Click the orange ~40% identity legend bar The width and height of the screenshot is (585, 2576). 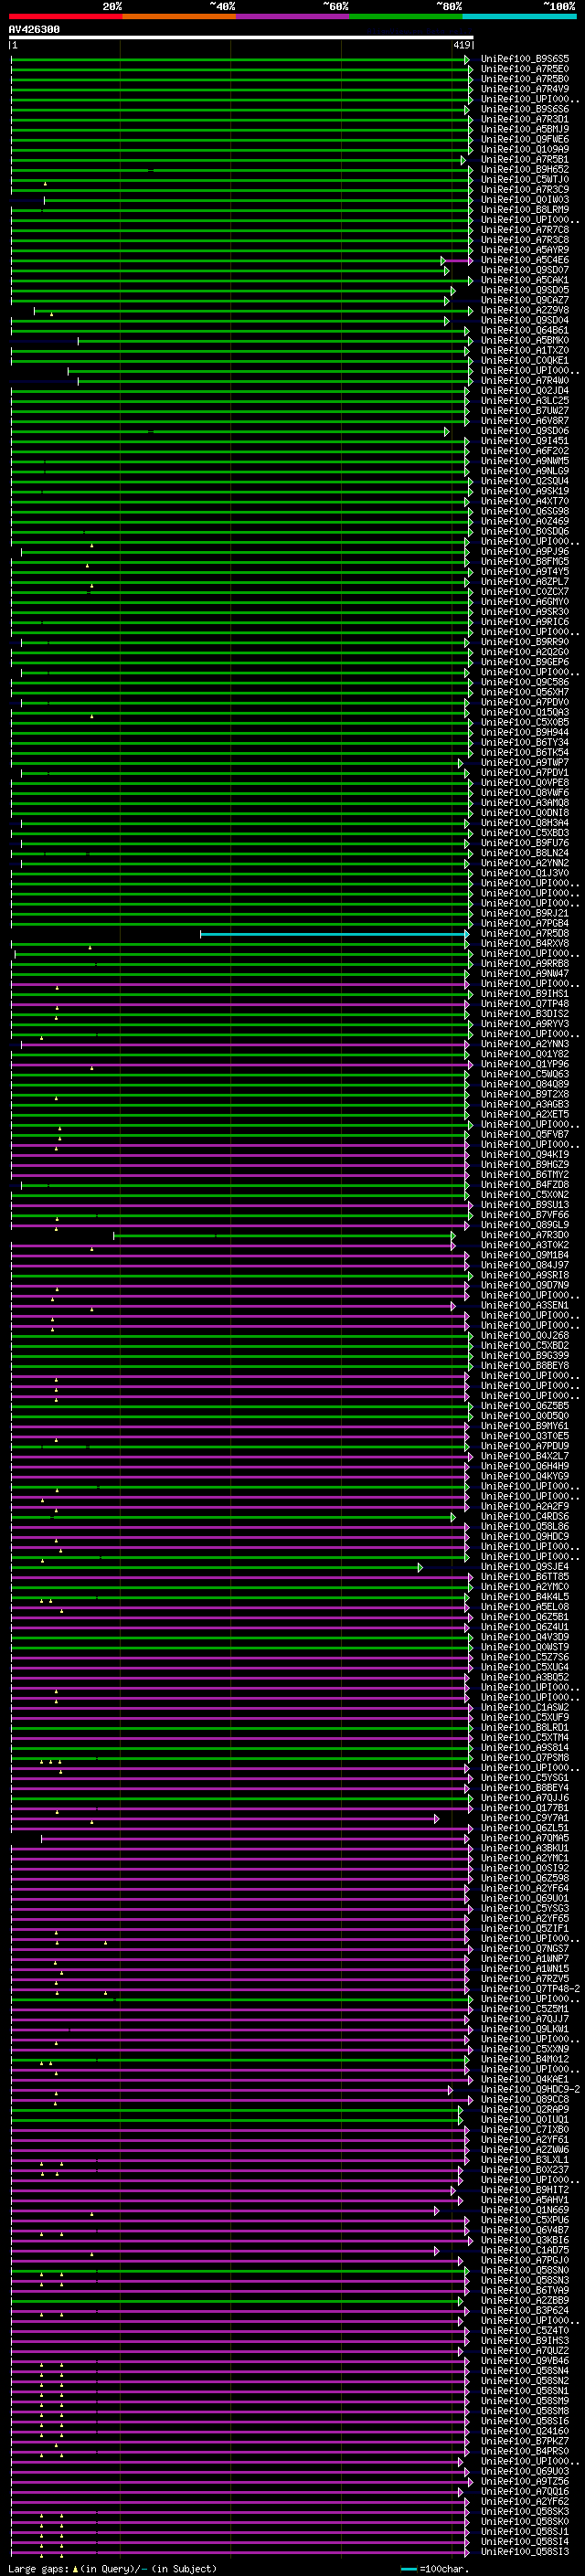[179, 16]
